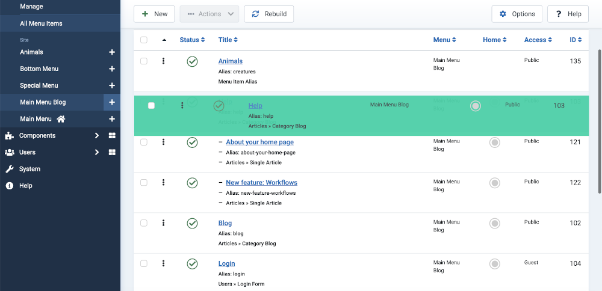The image size is (602, 291).
Task: Tick checkbox for New feature: Workflows row
Action: (x=144, y=183)
